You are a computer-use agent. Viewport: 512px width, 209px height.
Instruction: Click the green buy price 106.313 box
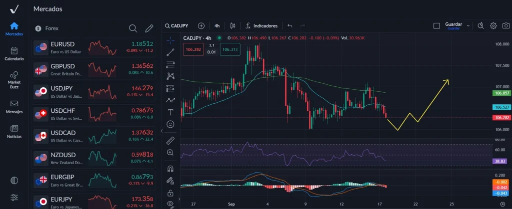230,49
